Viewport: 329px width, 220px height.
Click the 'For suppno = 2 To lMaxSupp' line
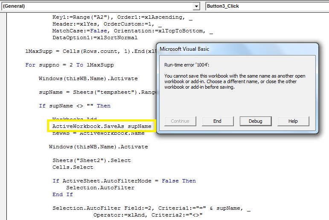click(70, 65)
